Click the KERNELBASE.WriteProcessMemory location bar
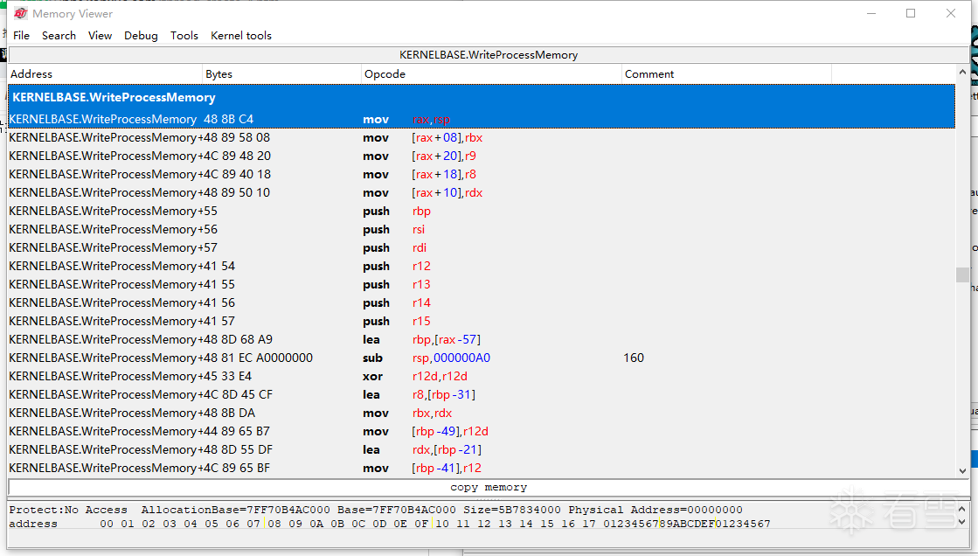This screenshot has width=978, height=556. click(489, 55)
